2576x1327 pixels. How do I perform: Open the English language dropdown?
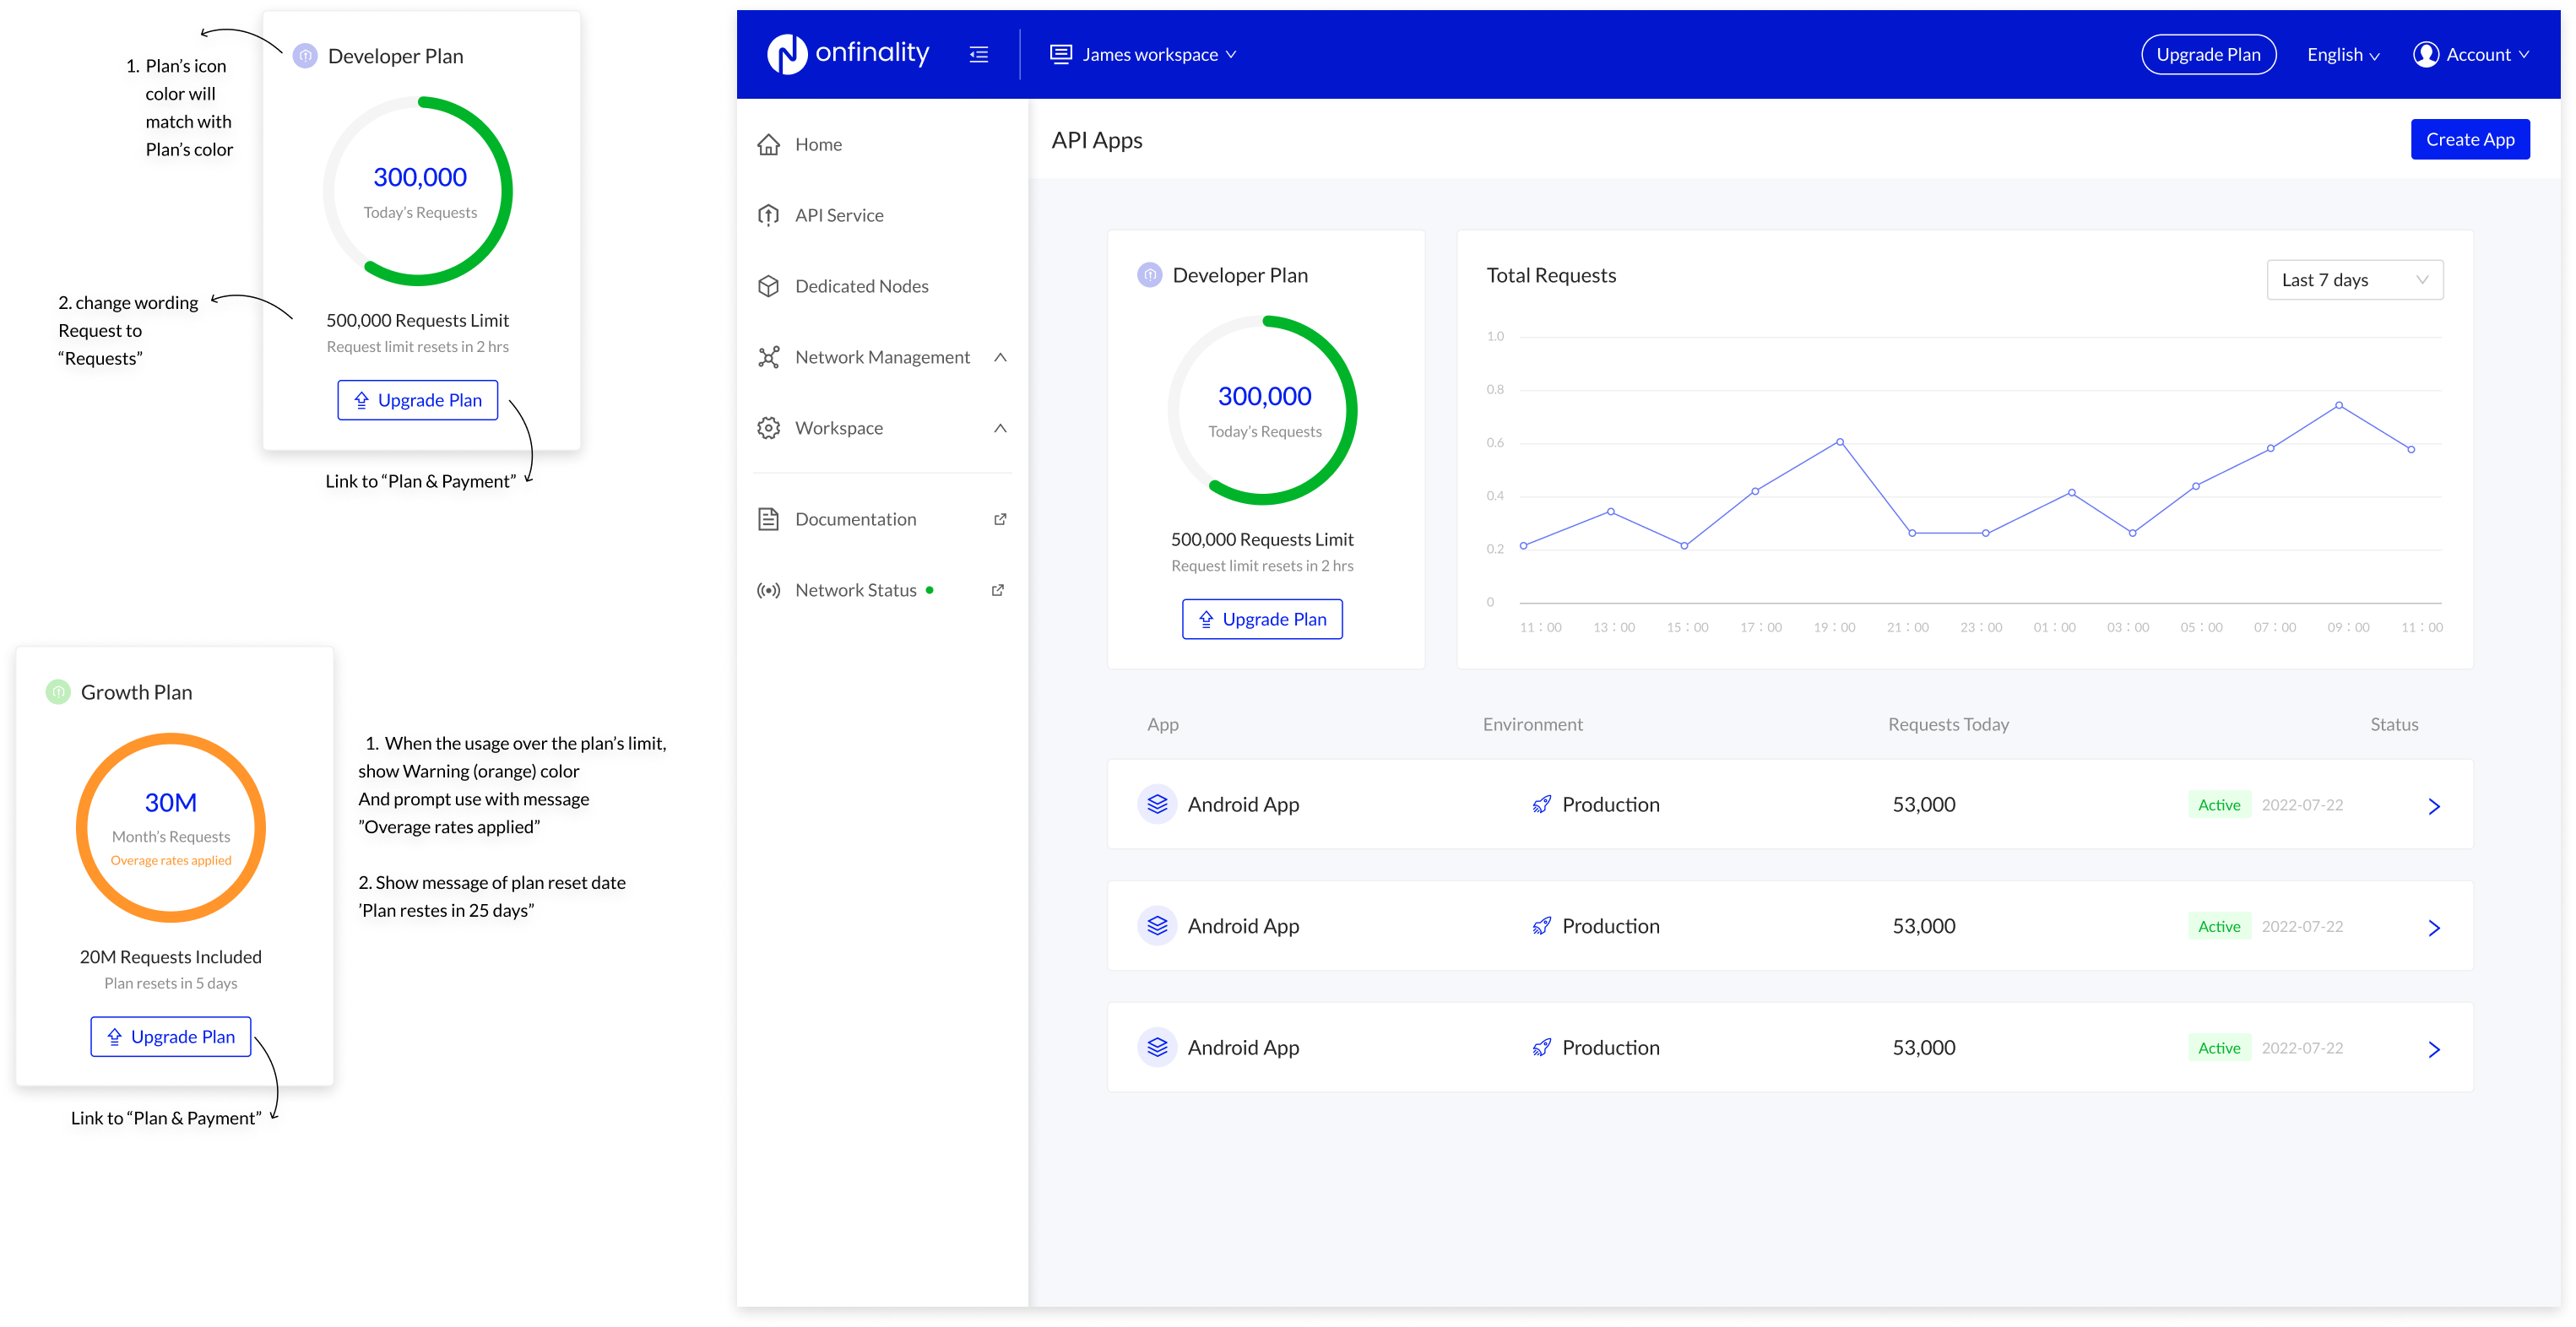tap(2342, 55)
